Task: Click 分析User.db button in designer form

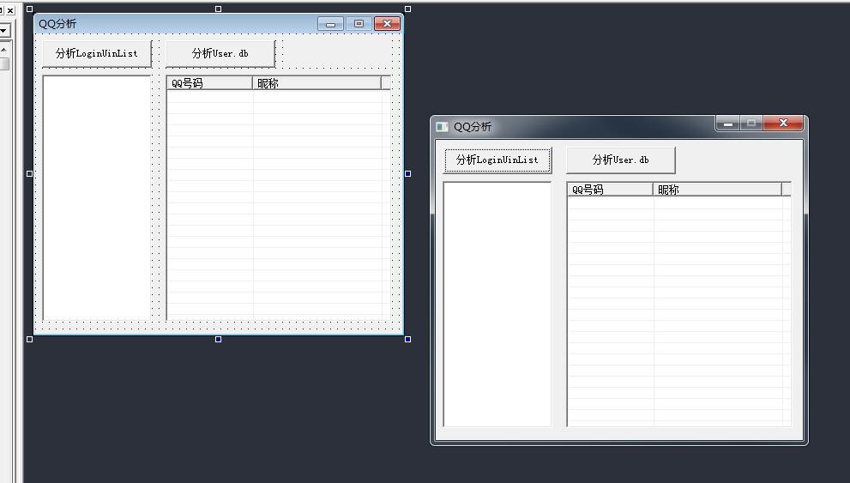Action: coord(220,54)
